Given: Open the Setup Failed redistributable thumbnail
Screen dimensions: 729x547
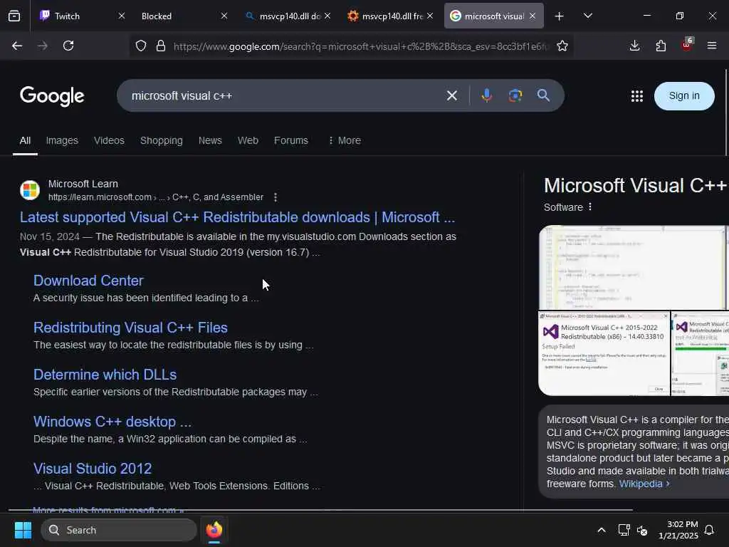Looking at the screenshot, I should pos(604,353).
